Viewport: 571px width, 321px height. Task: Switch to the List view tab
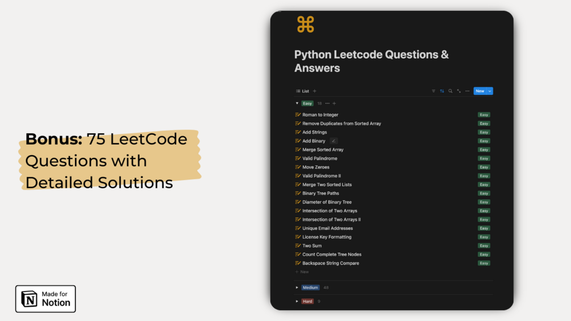point(303,91)
